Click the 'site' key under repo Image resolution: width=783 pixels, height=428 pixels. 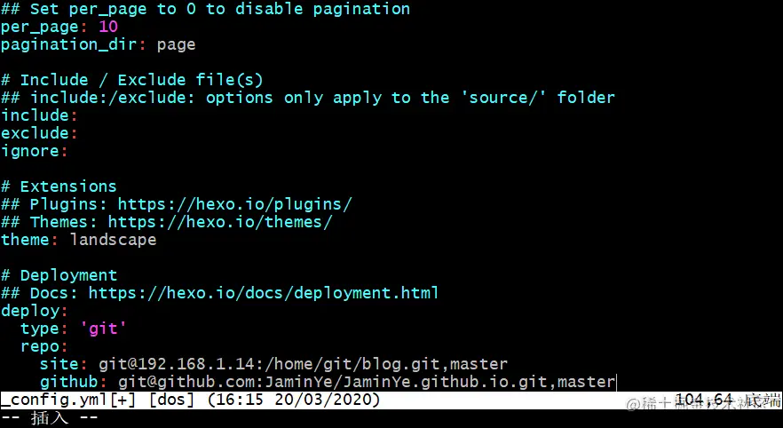[59, 365]
